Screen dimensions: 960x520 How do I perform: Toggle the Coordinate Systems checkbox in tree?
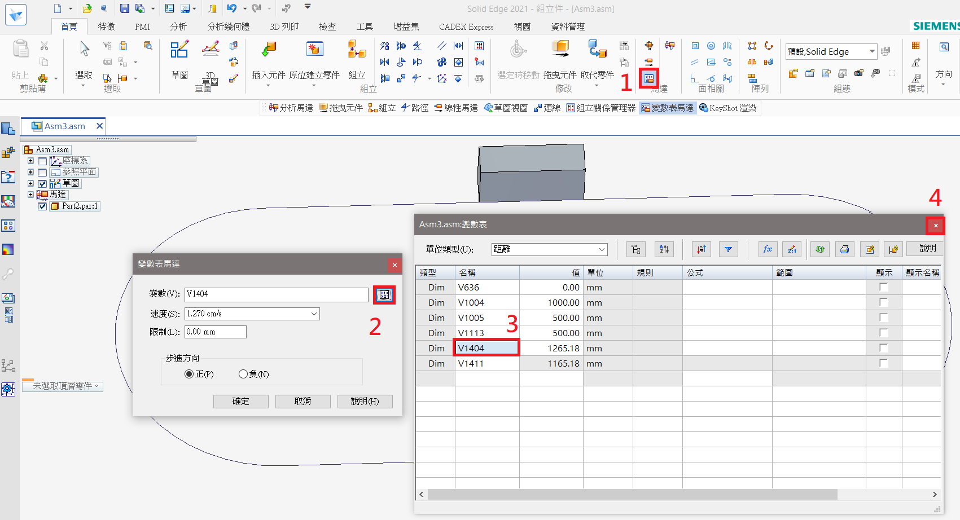[x=42, y=161]
